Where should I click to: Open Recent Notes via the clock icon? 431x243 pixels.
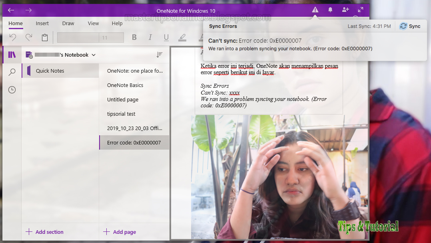[x=12, y=89]
